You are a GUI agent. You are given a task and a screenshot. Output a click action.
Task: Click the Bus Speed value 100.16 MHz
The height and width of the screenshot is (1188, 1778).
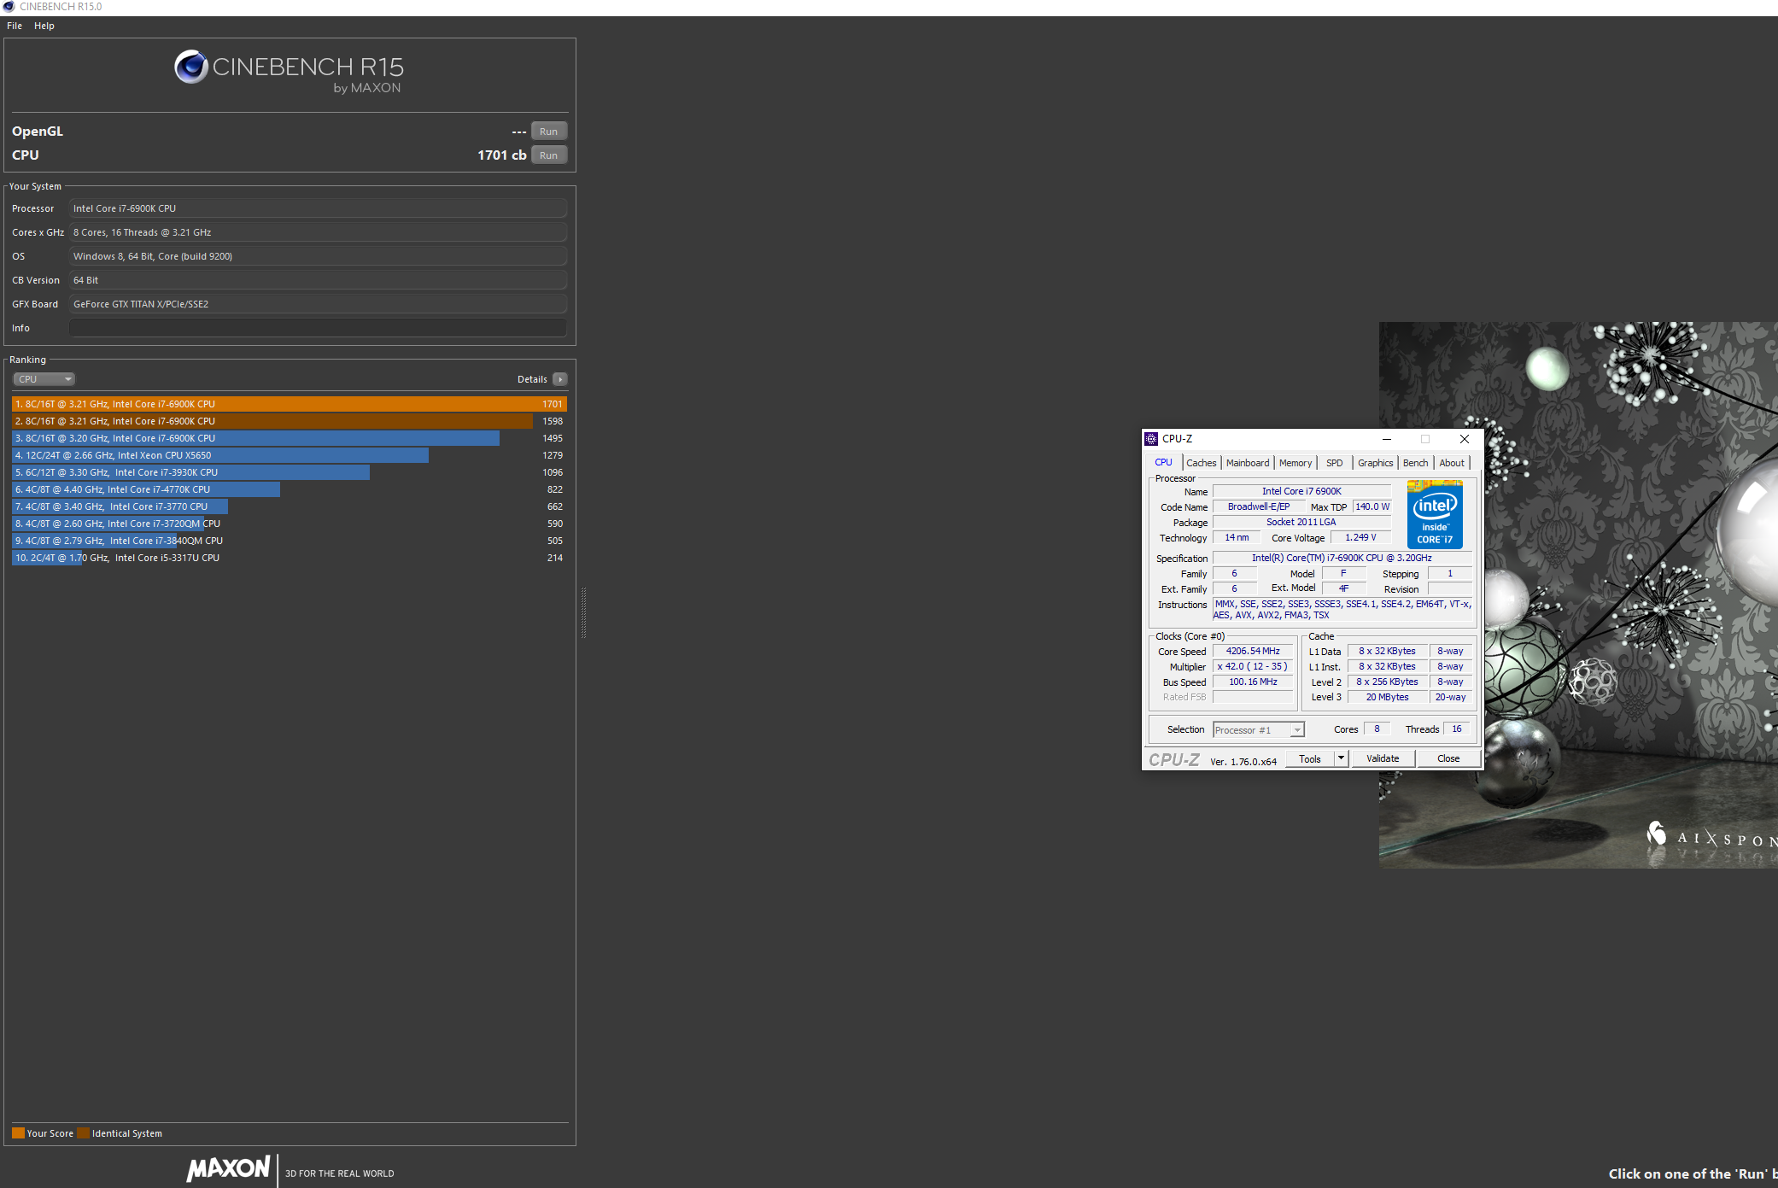pyautogui.click(x=1253, y=682)
